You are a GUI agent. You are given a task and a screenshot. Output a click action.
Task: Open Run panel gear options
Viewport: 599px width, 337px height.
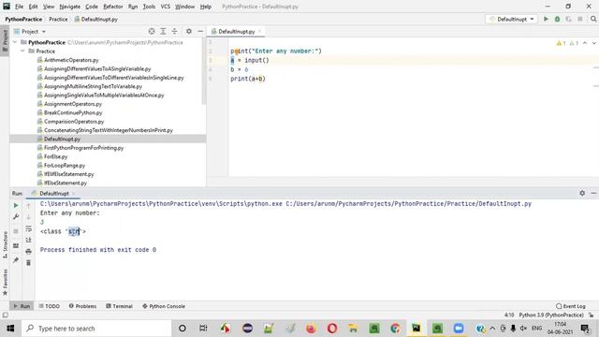click(582, 194)
